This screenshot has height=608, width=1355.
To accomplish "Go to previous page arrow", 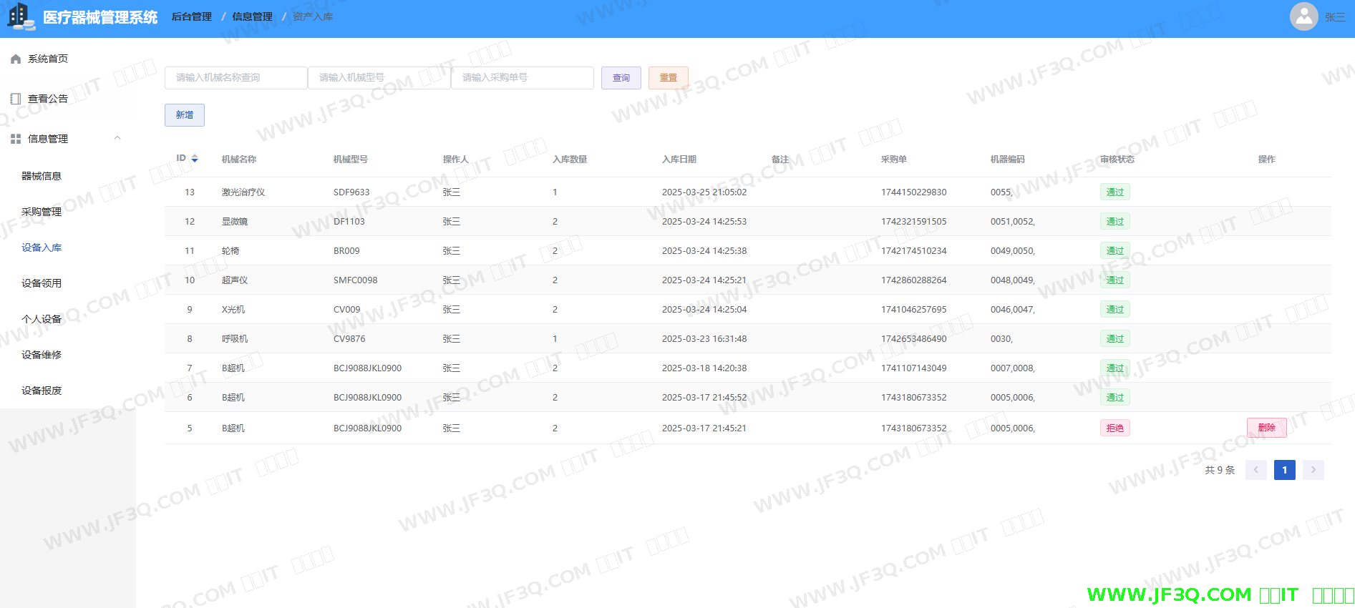I will coord(1256,470).
